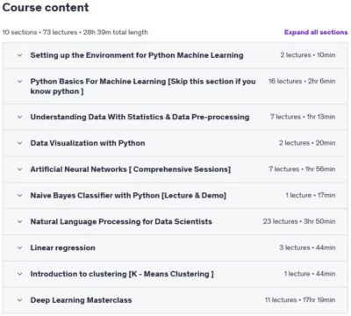This screenshot has height=316, width=351.
Task: Click Course content heading
Action: (x=46, y=7)
